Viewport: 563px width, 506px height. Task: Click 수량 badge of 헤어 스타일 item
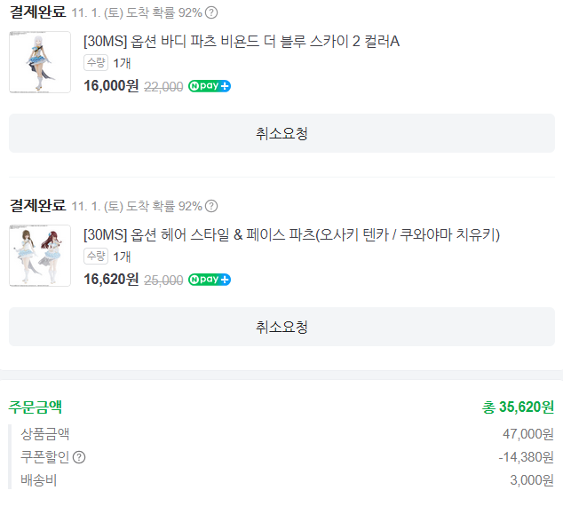tap(95, 256)
